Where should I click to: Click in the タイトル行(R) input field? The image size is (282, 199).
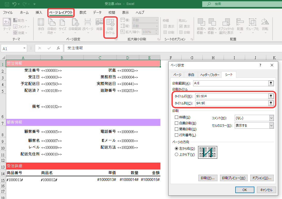click(x=231, y=96)
